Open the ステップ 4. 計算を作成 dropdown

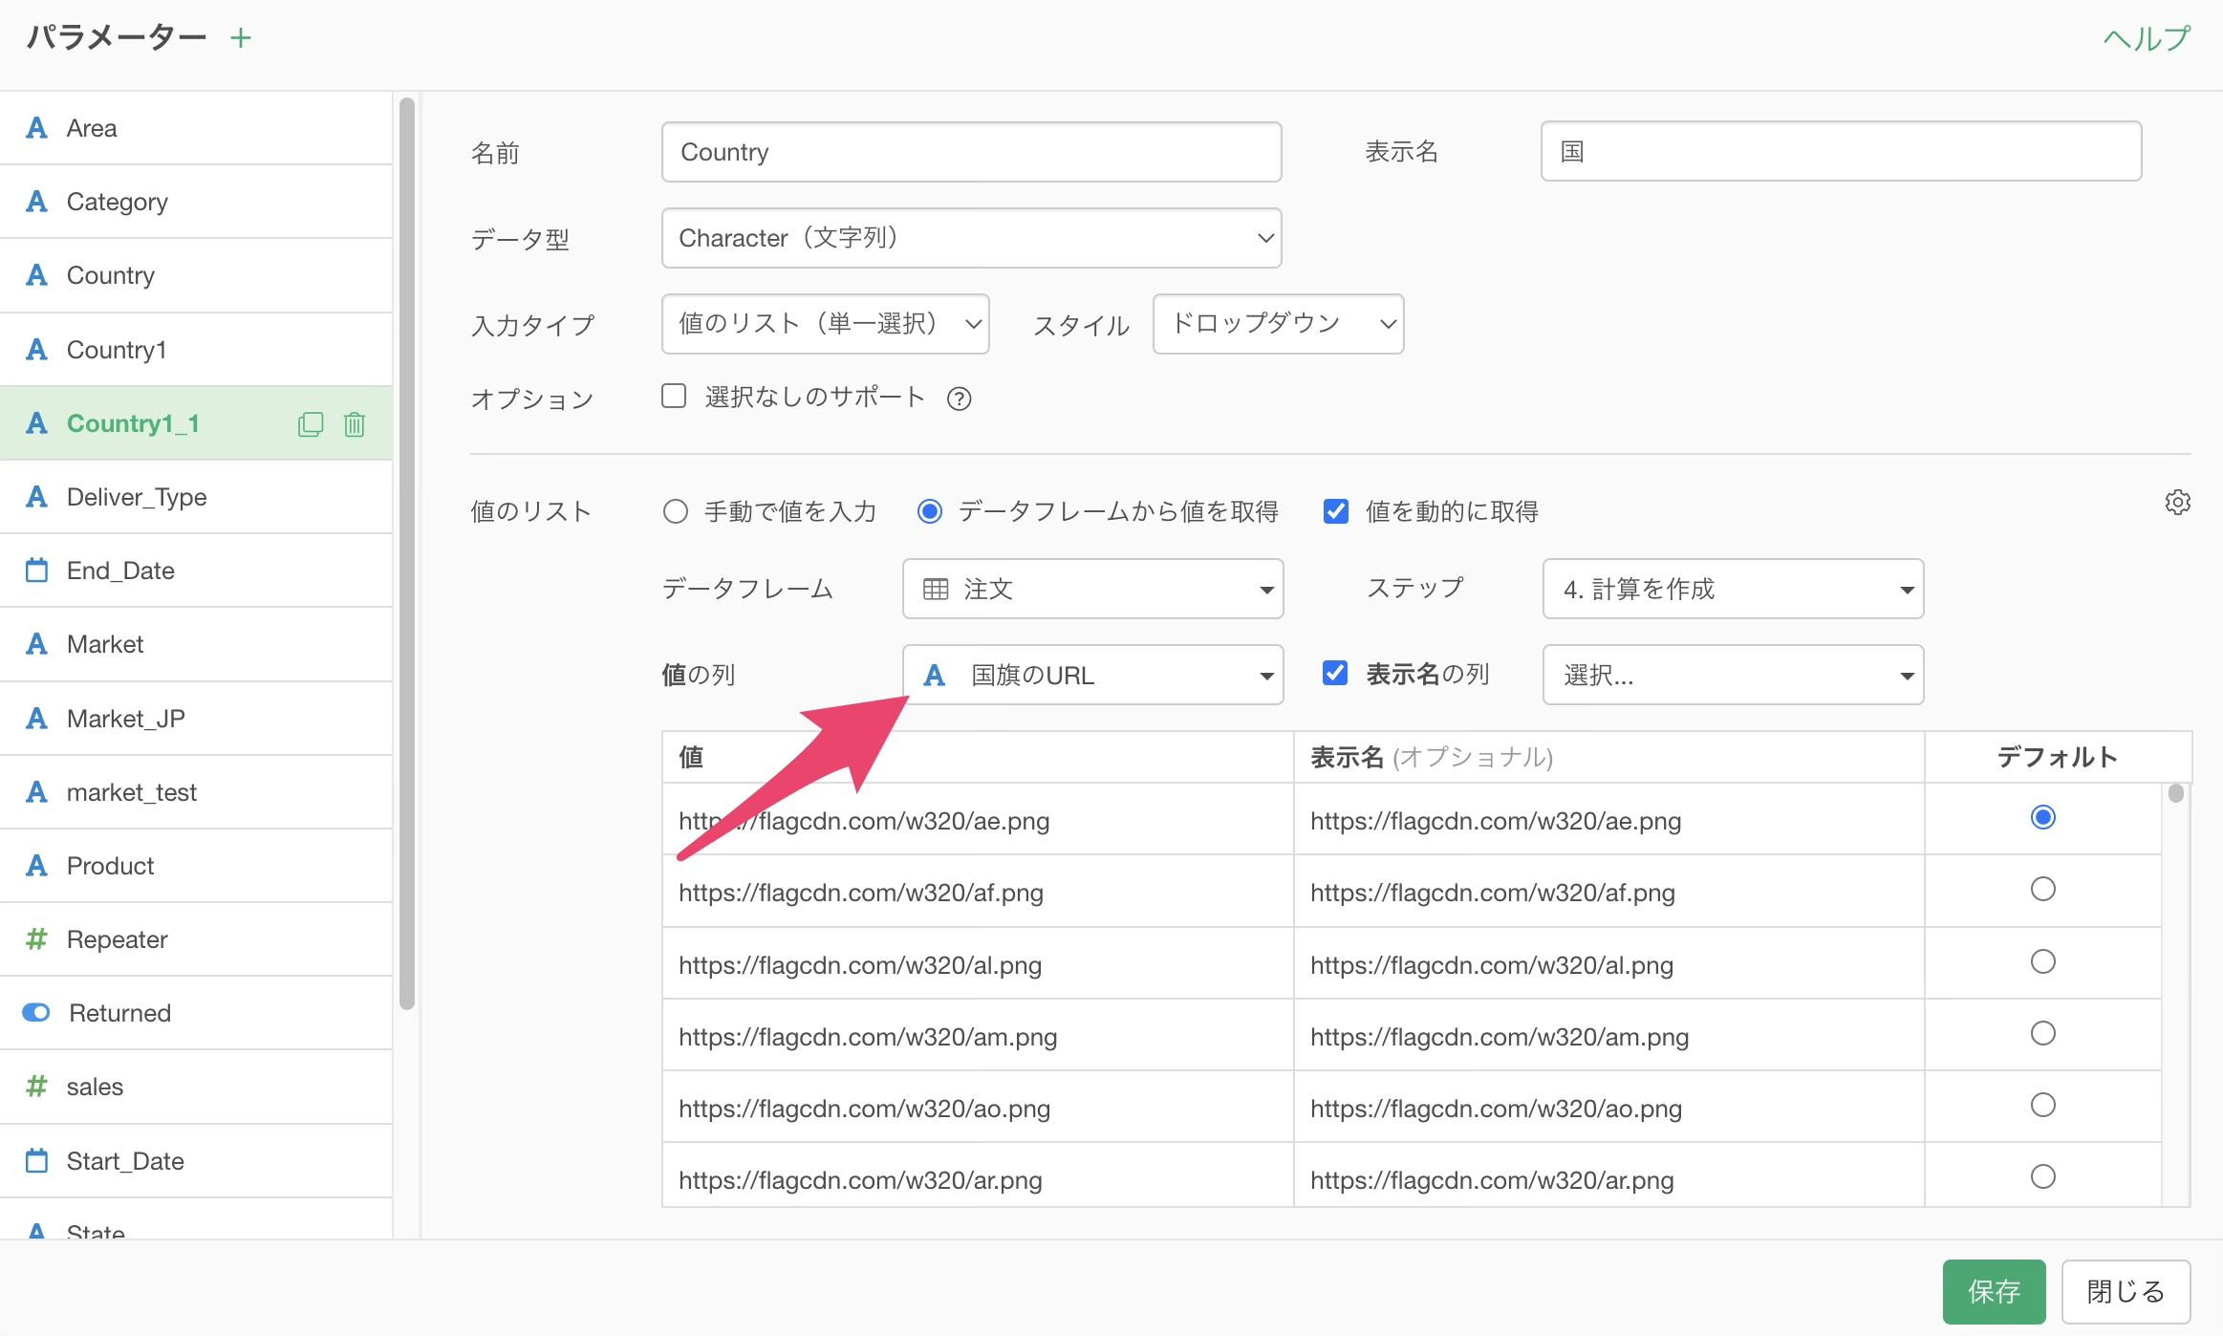click(1733, 589)
